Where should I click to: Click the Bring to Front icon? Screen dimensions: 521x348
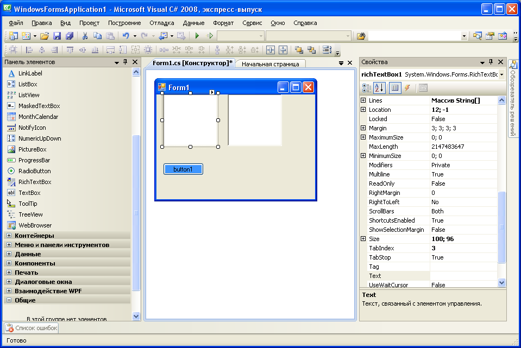point(299,50)
